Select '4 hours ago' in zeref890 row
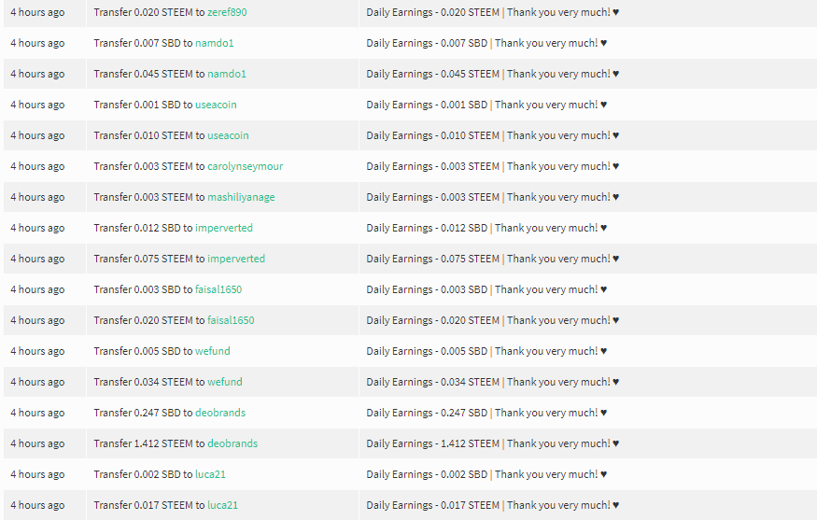The image size is (817, 520). (x=37, y=12)
